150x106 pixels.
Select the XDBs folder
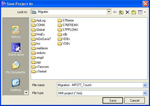(64, 39)
